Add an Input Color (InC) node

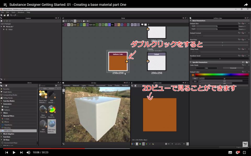pos(132,25)
